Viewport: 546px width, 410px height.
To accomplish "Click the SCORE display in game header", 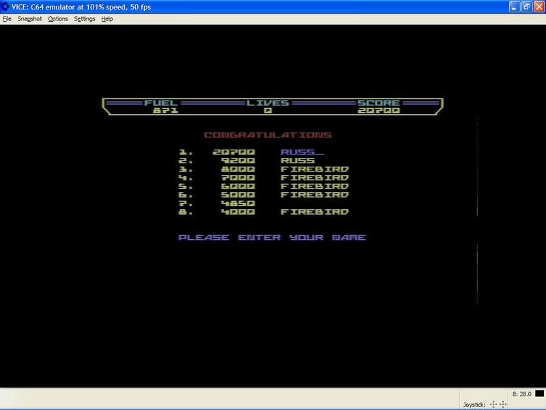I will (378, 107).
